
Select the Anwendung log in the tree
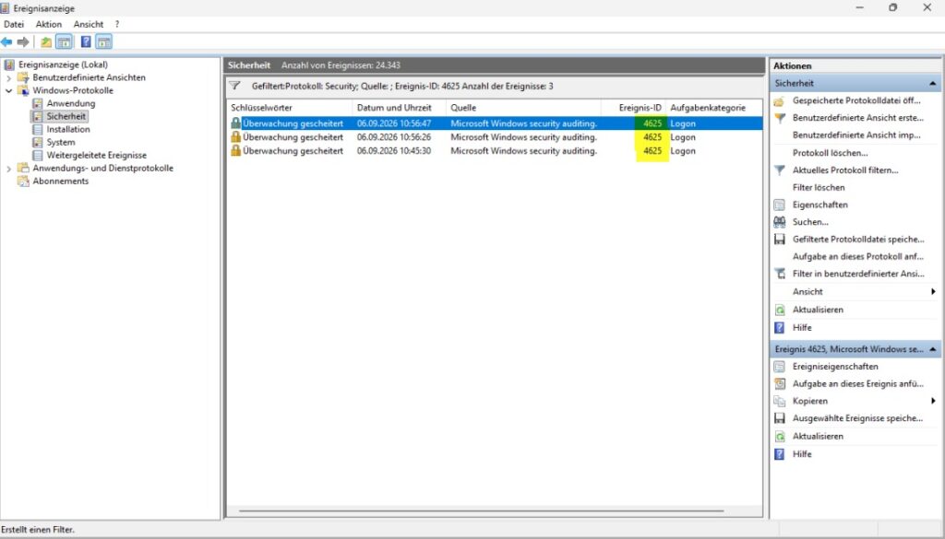70,103
